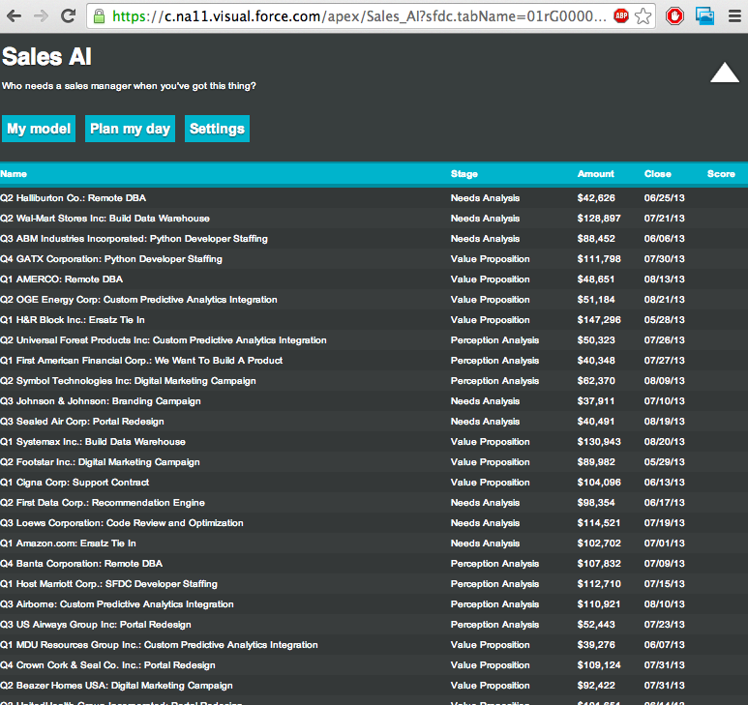Click the blue screens extension icon
Viewport: 748px width, 705px height.
[x=704, y=16]
